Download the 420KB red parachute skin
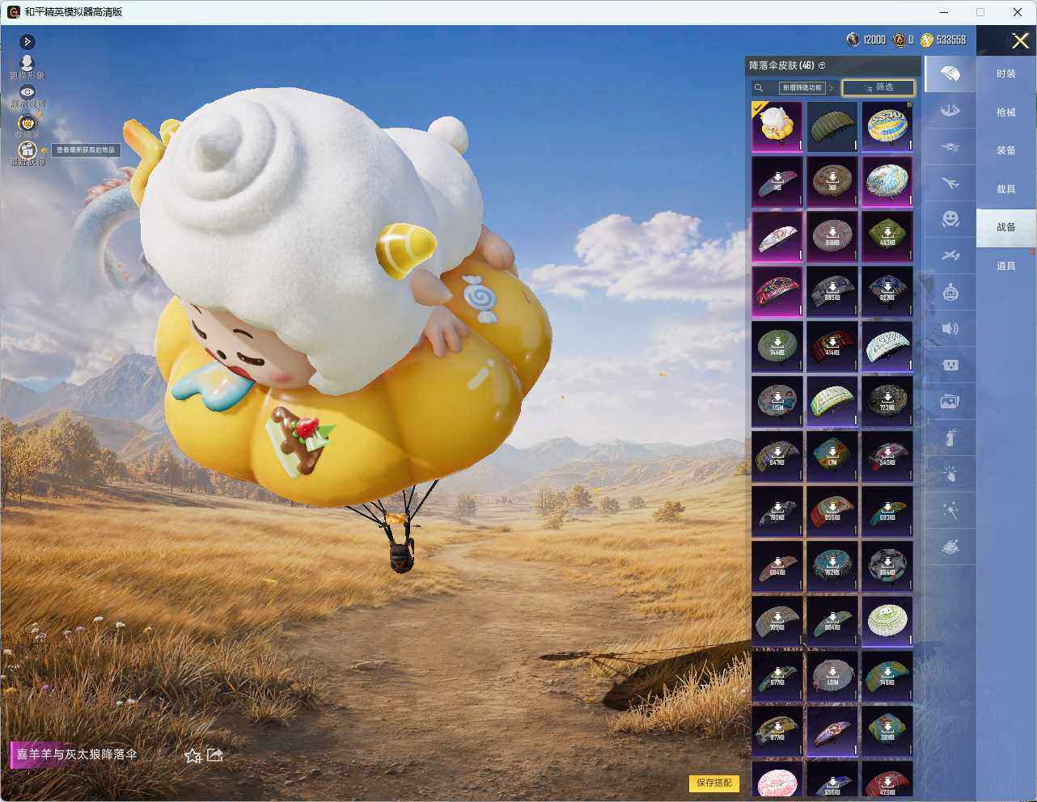 coord(887,780)
